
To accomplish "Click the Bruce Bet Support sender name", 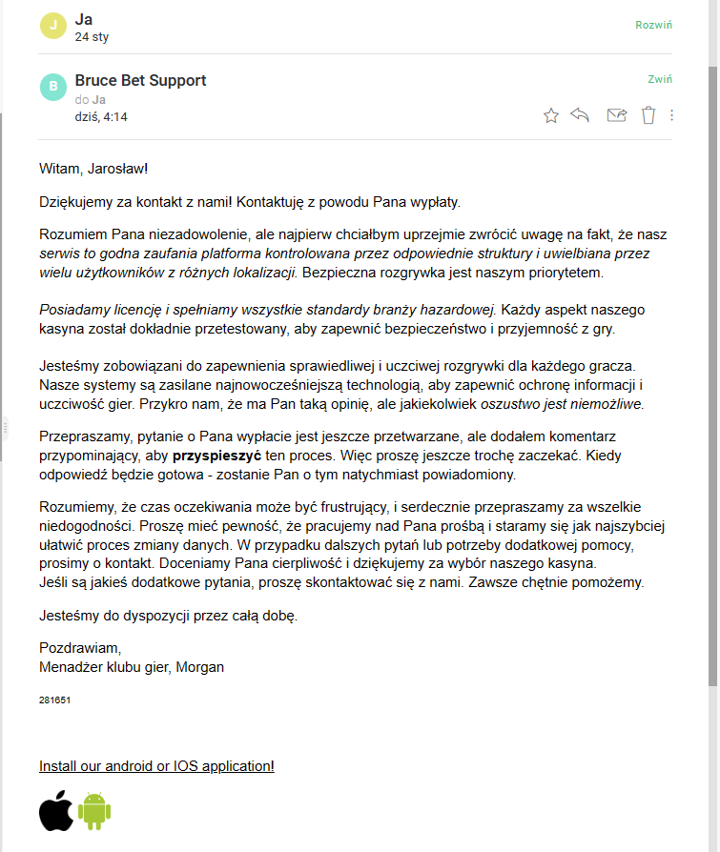I will [x=140, y=80].
